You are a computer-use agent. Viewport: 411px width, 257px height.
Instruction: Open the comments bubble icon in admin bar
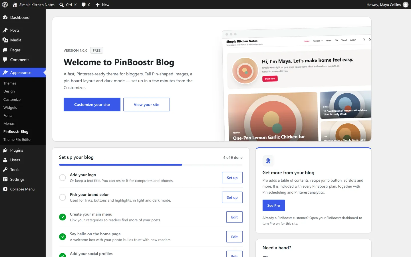(x=83, y=5)
